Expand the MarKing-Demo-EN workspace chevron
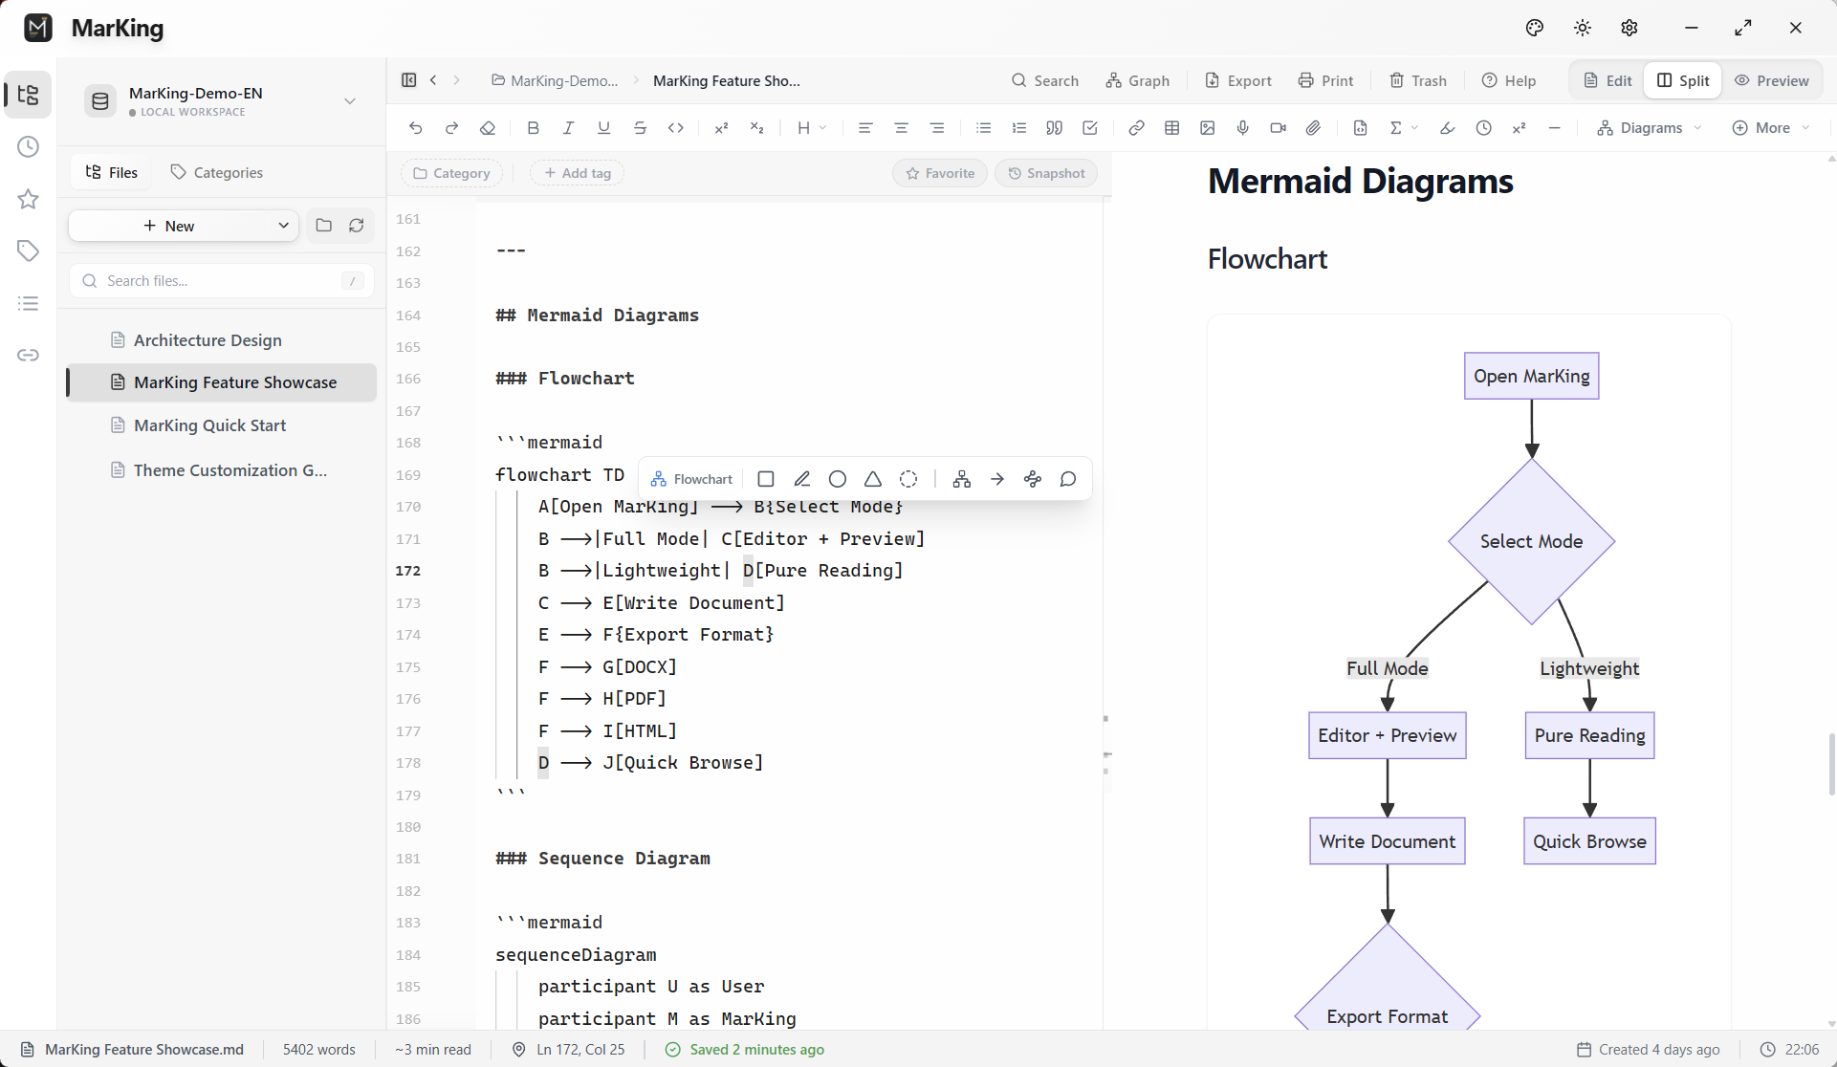Screen dimensions: 1837x1067 (x=350, y=100)
